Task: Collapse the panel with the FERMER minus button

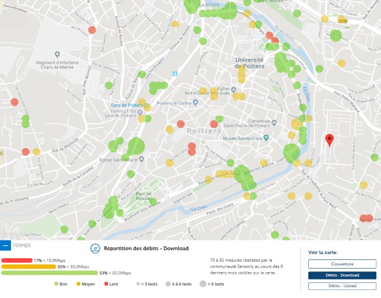Action: point(6,246)
